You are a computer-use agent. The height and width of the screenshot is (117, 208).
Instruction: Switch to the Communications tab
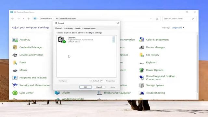point(89,28)
